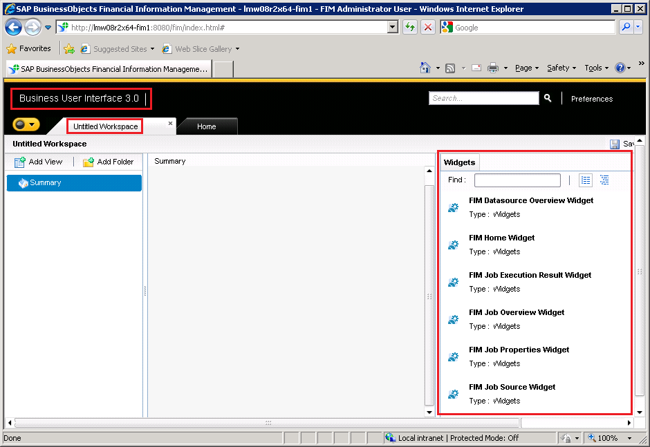Click Summary pane scroll-down arrow
Screen dimensions: 650x447
(x=429, y=412)
